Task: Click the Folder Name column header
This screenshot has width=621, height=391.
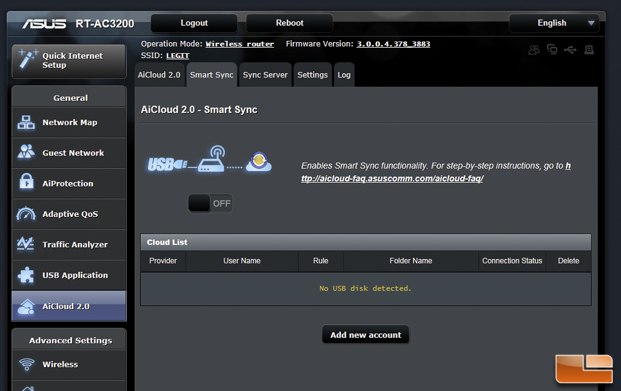Action: (410, 261)
